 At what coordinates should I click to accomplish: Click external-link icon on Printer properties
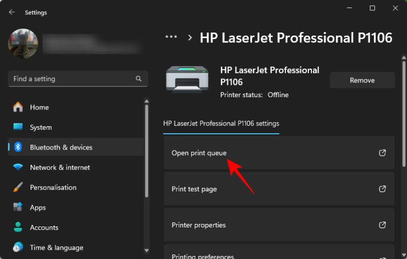[x=383, y=225]
